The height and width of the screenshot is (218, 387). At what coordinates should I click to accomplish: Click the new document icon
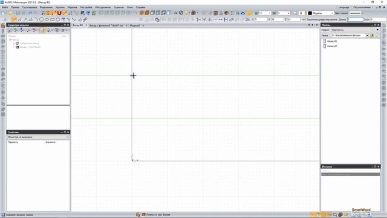coord(4,13)
